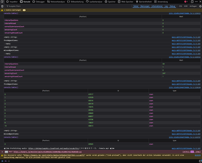202x163 pixels.
Task: Toggle the Fehler filter
Action: coord(136,6)
